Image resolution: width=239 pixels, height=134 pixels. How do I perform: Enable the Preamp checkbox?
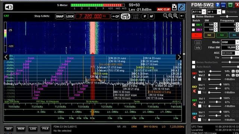coord(224,12)
